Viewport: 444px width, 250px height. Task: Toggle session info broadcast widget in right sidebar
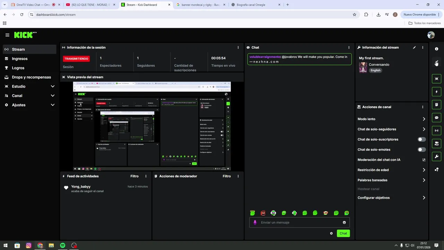tap(437, 131)
